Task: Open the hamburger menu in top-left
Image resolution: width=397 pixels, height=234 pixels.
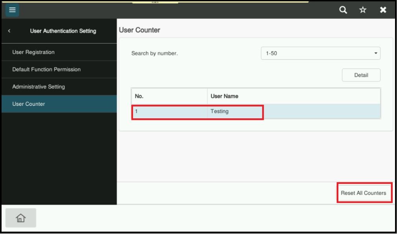Action: tap(12, 9)
